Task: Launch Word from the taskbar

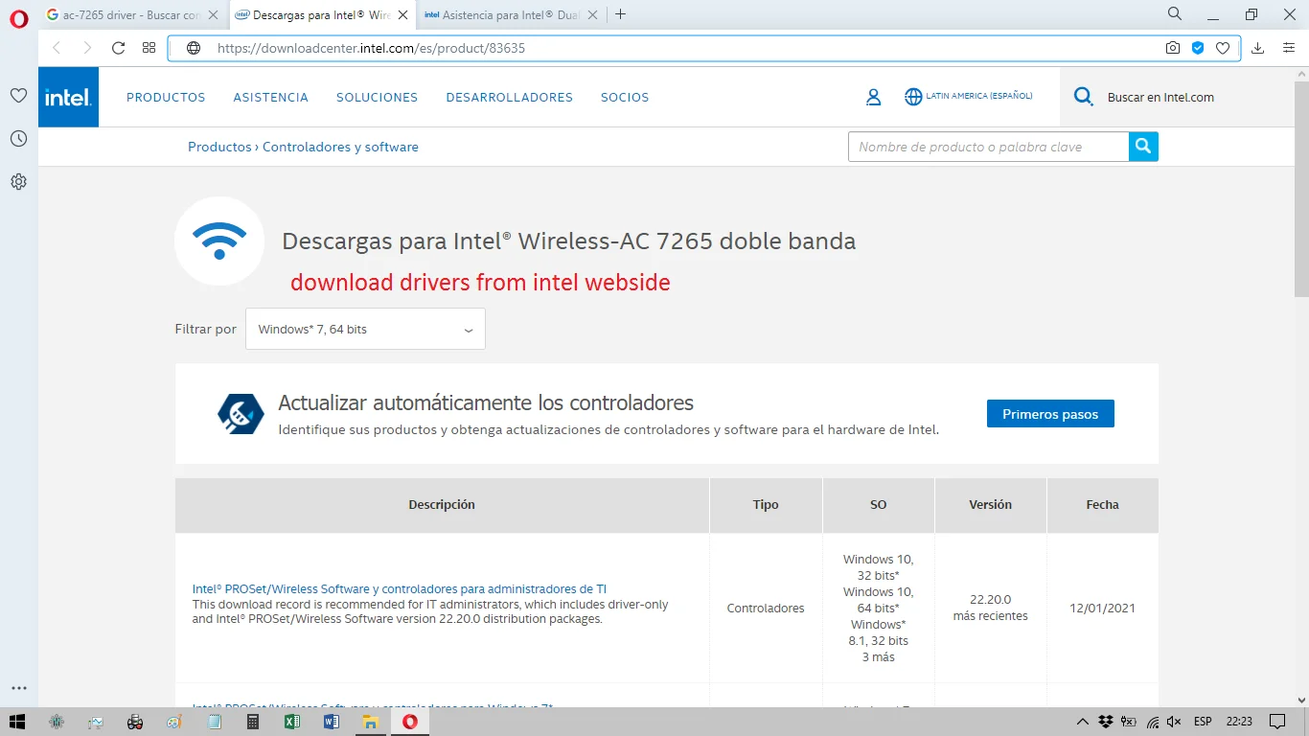Action: (x=332, y=722)
